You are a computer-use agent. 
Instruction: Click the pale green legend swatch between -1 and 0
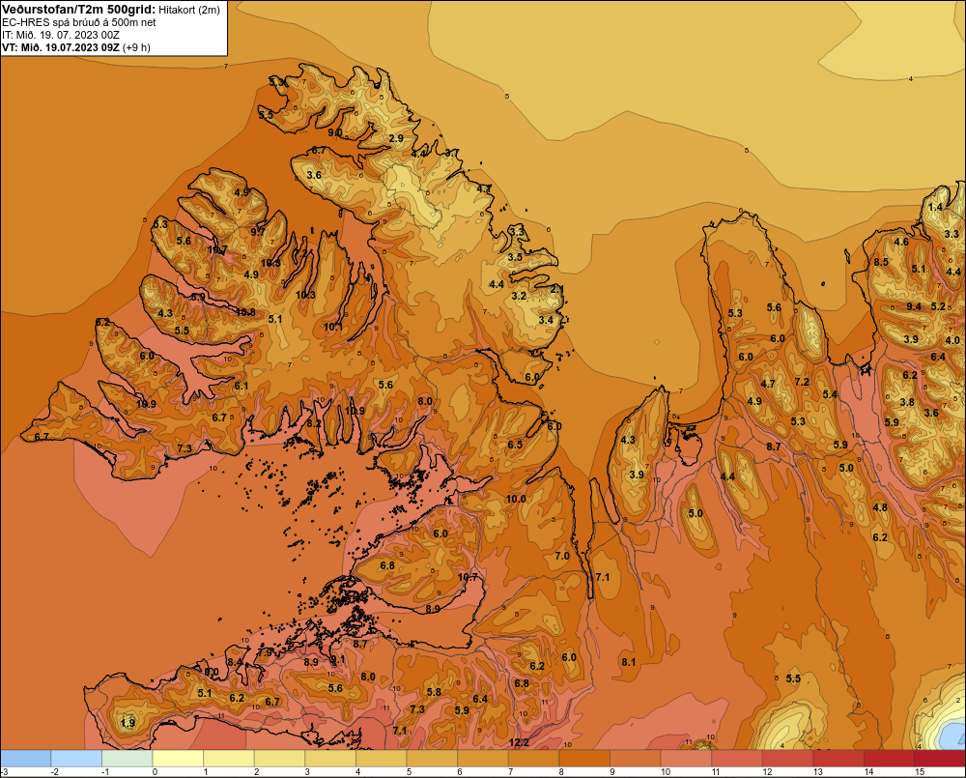[128, 759]
